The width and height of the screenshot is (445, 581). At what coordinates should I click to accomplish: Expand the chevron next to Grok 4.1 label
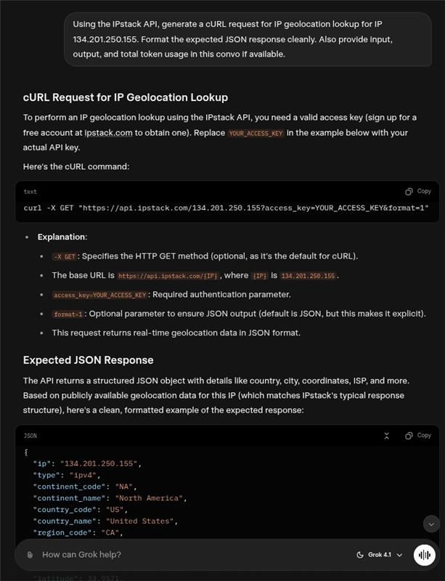click(399, 554)
